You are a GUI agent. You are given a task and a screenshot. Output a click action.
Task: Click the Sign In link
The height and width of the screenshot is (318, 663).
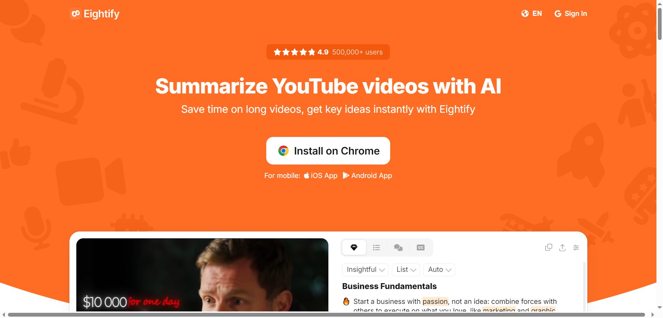[x=571, y=13]
